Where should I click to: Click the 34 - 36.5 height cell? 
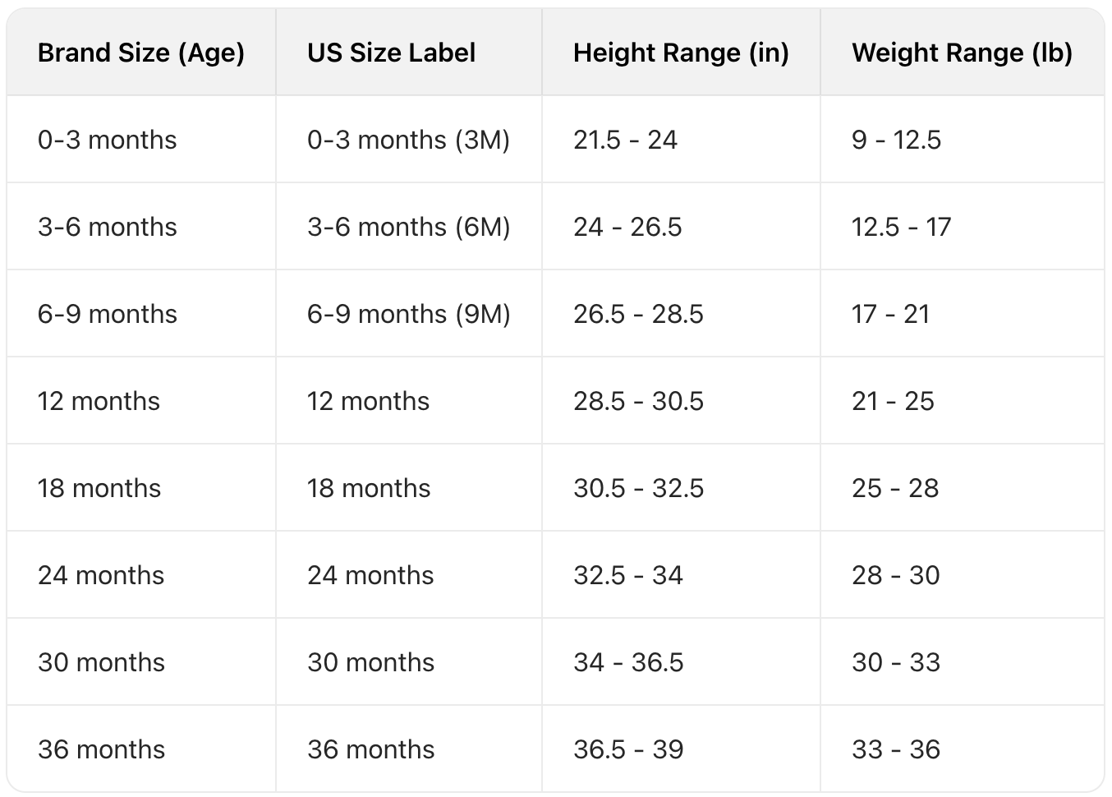628,662
